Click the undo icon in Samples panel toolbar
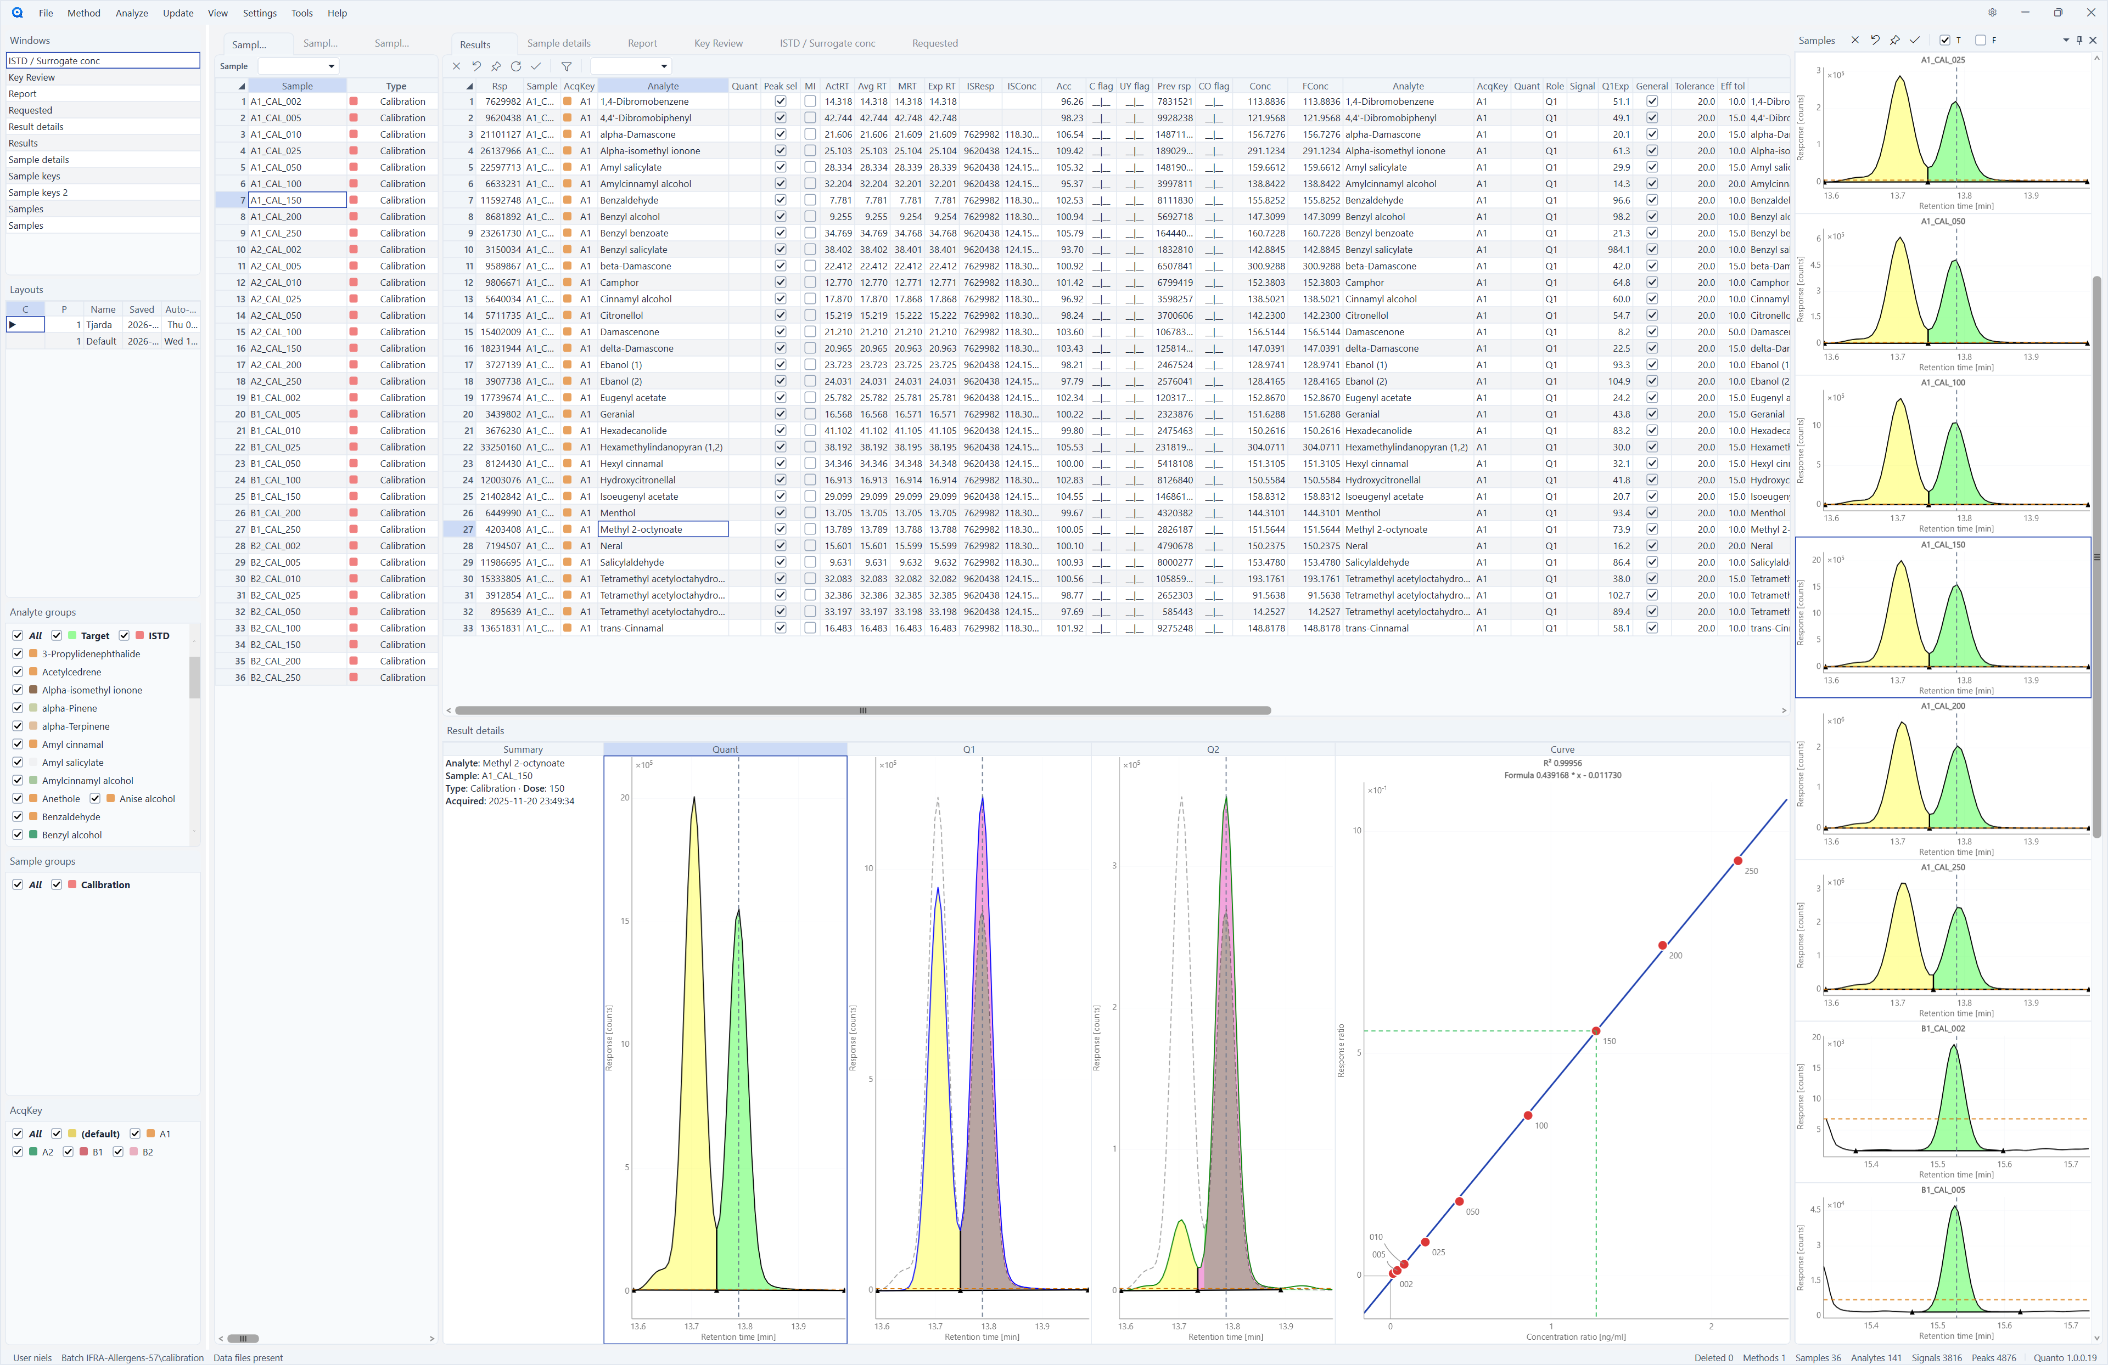The width and height of the screenshot is (2108, 1365). pos(1875,40)
